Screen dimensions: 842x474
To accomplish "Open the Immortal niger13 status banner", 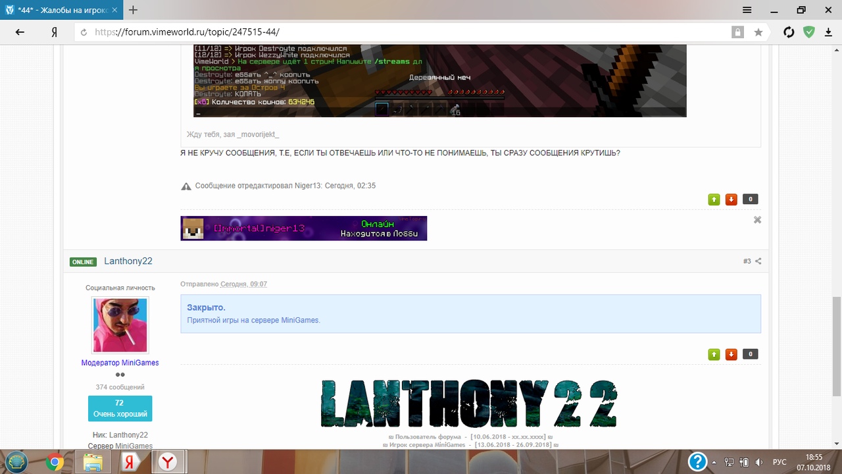I will click(304, 228).
